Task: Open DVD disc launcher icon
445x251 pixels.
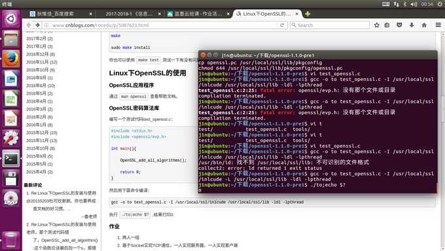Action: tap(10, 198)
